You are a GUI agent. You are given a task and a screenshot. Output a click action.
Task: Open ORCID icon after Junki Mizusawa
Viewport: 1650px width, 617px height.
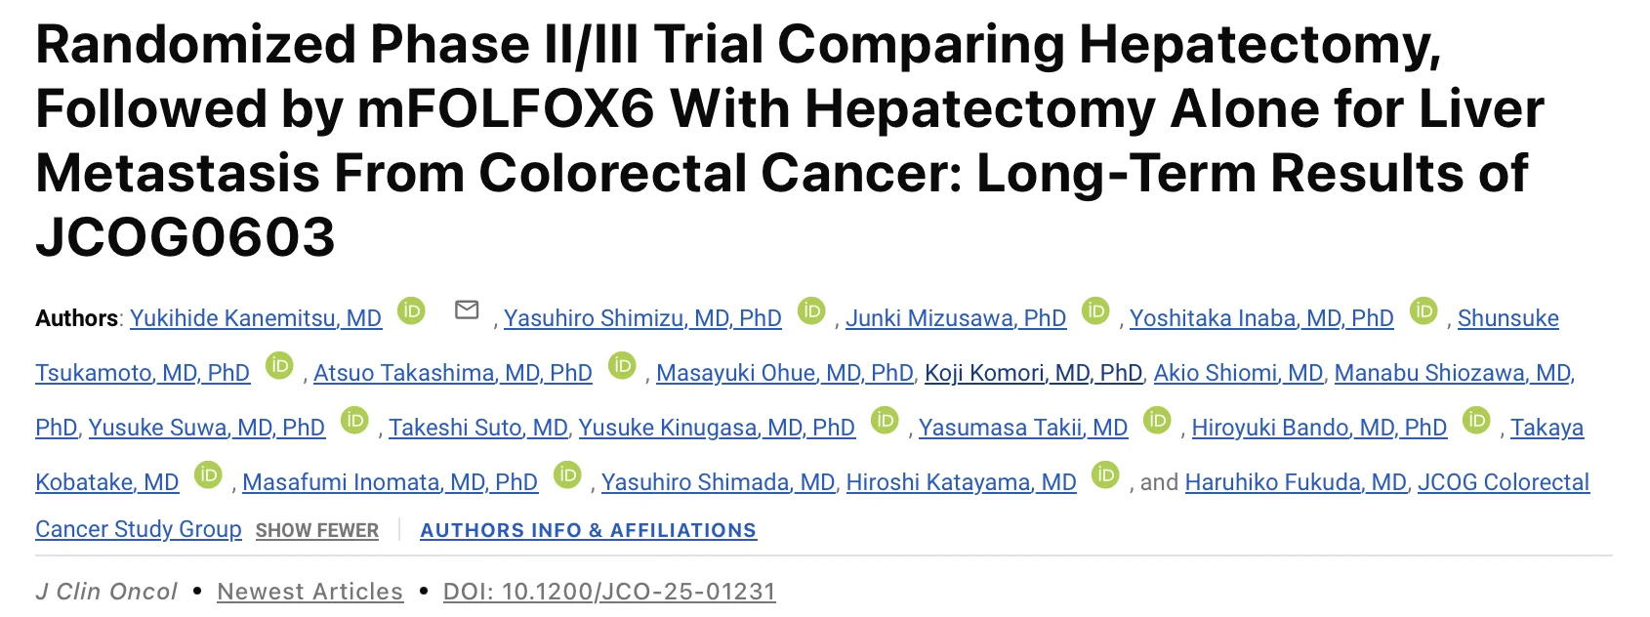tap(1095, 311)
